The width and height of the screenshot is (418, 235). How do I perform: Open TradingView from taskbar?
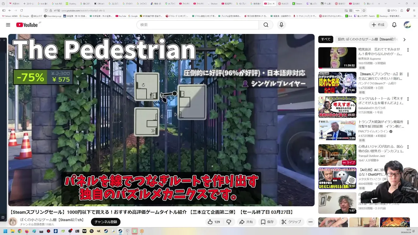pyautogui.click(x=84, y=231)
